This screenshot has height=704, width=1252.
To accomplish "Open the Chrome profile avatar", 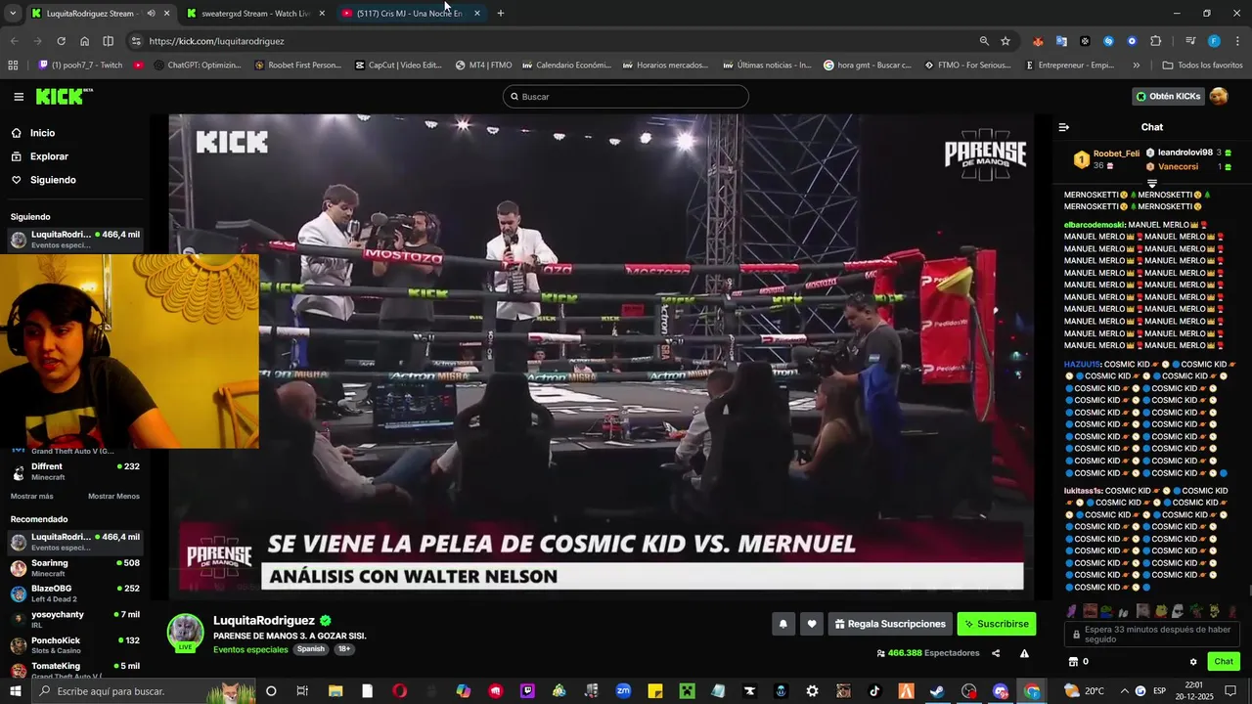I will coord(1214,41).
